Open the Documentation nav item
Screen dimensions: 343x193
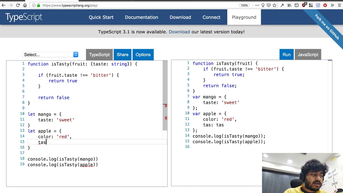pyautogui.click(x=141, y=17)
